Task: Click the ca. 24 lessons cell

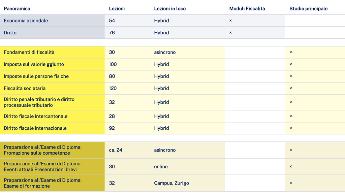Action: pyautogui.click(x=116, y=150)
